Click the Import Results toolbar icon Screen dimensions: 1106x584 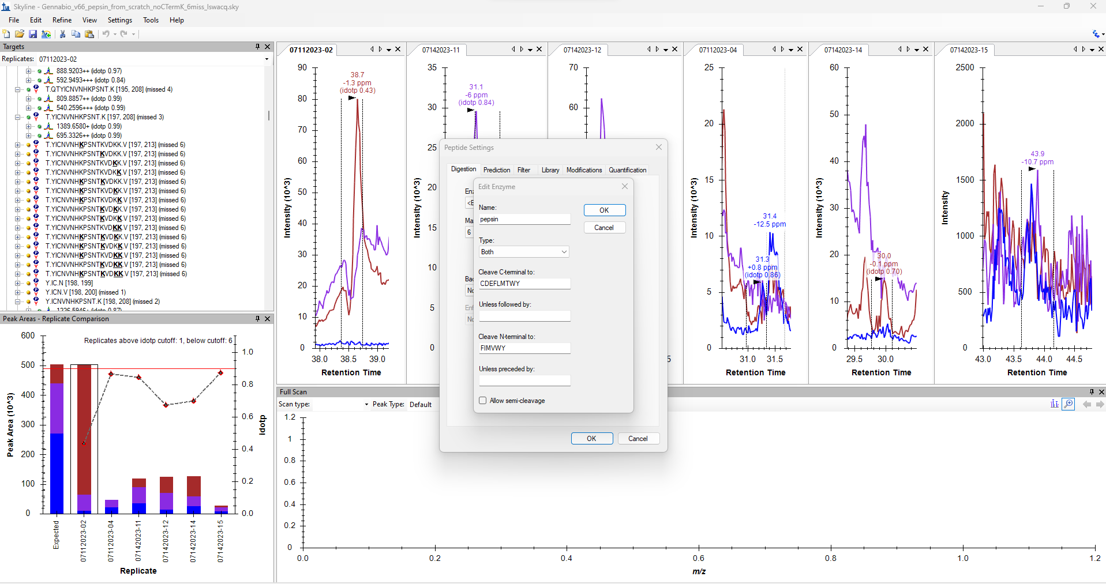point(46,34)
